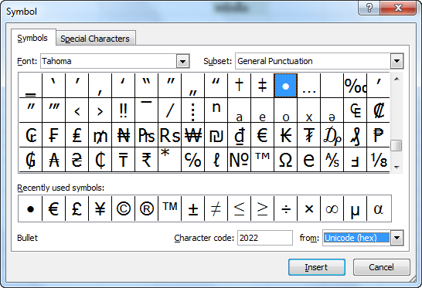Select the Guarani currency symbol
The height and width of the screenshot is (288, 422).
point(31,160)
